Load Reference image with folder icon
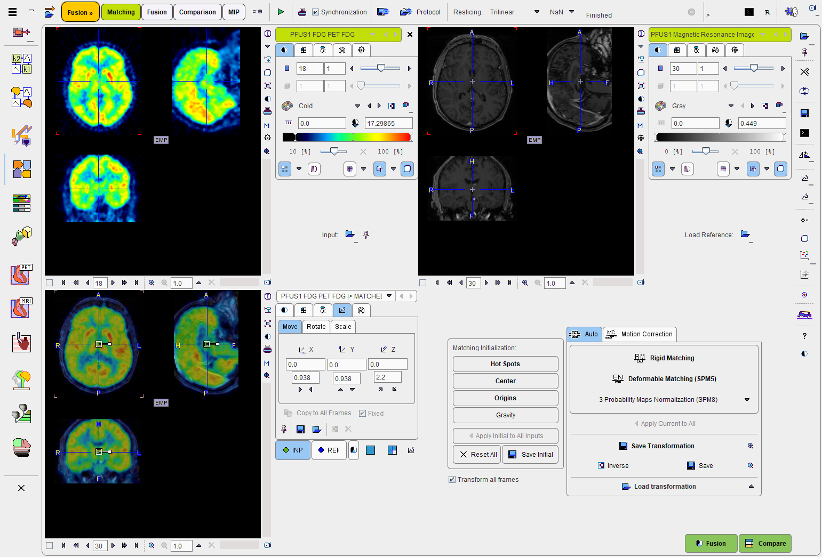 (x=745, y=235)
